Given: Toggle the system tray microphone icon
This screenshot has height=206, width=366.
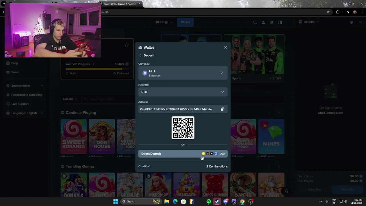Looking at the screenshot, I should (x=327, y=201).
